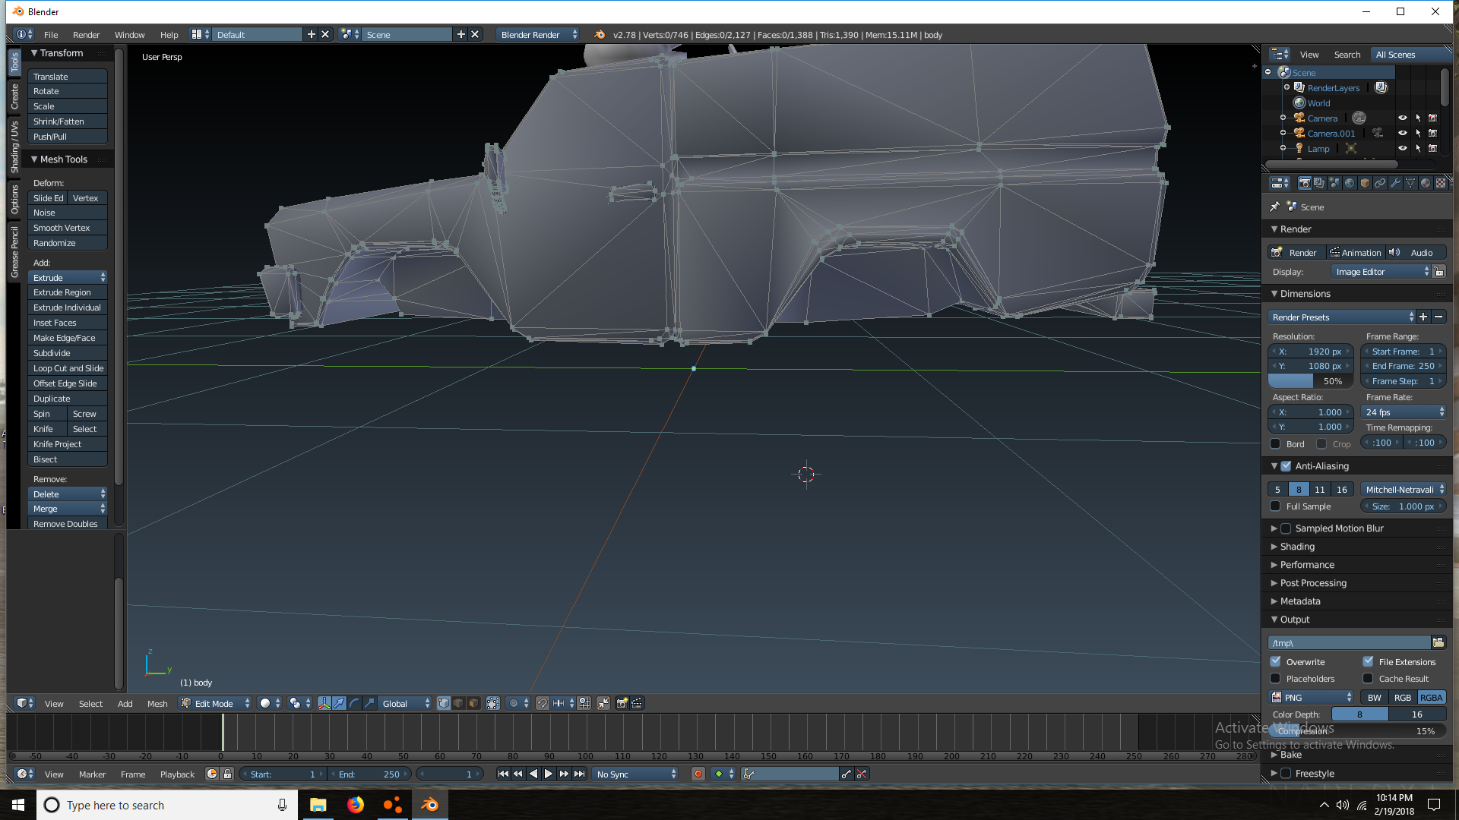This screenshot has height=820, width=1459.
Task: Toggle limit selection to visible
Action: point(493,703)
